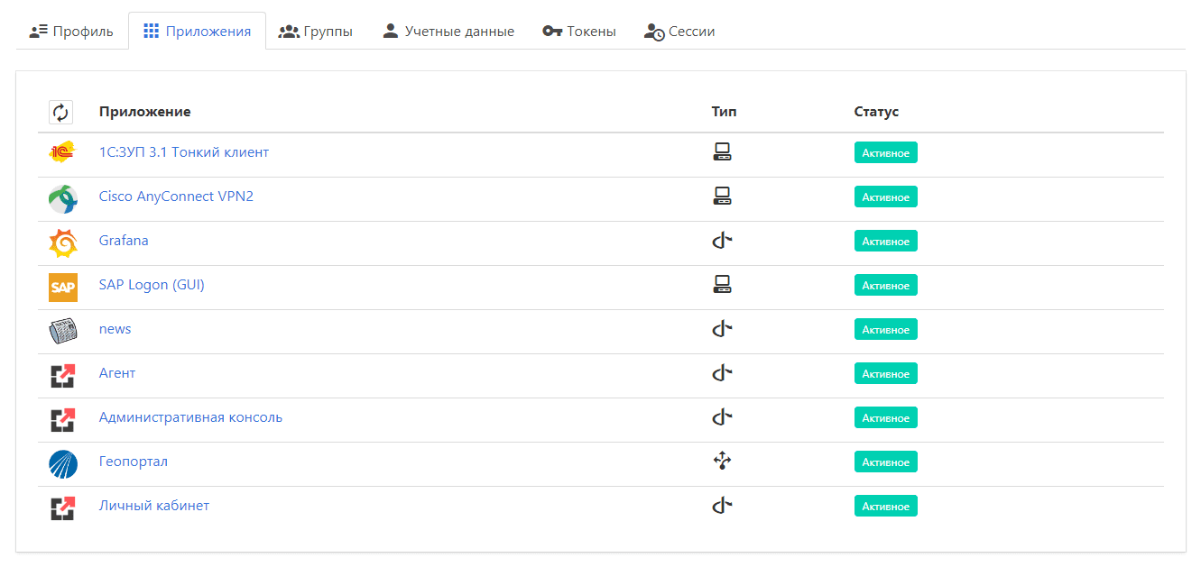Click the Активное status badge for news
1201x567 pixels.
point(885,330)
